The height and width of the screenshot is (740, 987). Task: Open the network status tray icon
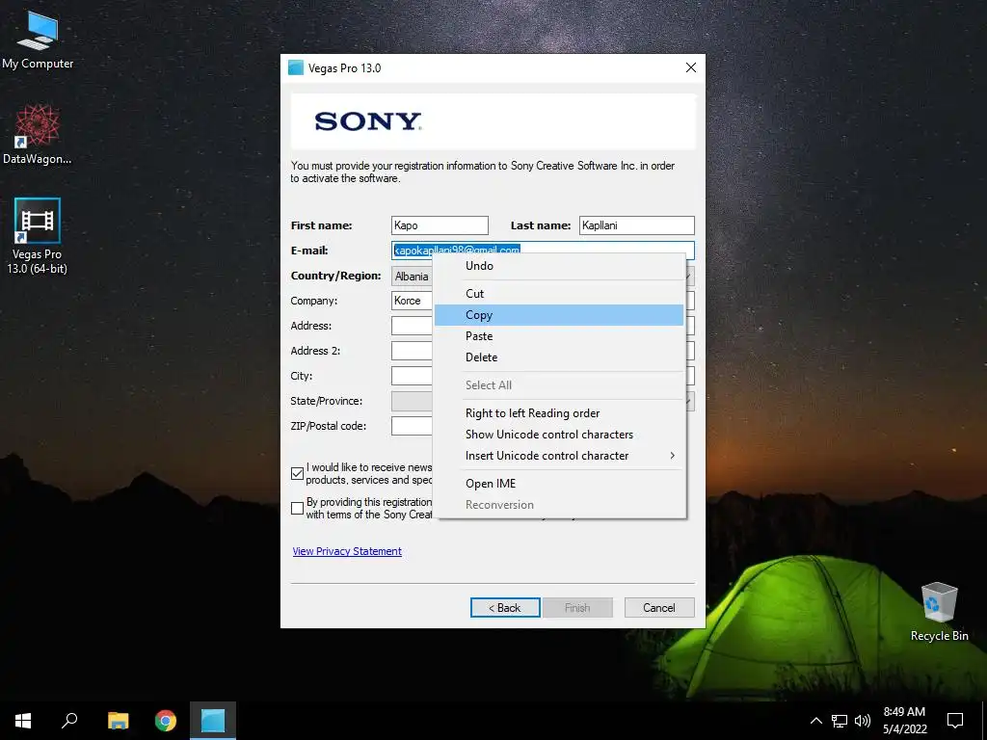(840, 721)
